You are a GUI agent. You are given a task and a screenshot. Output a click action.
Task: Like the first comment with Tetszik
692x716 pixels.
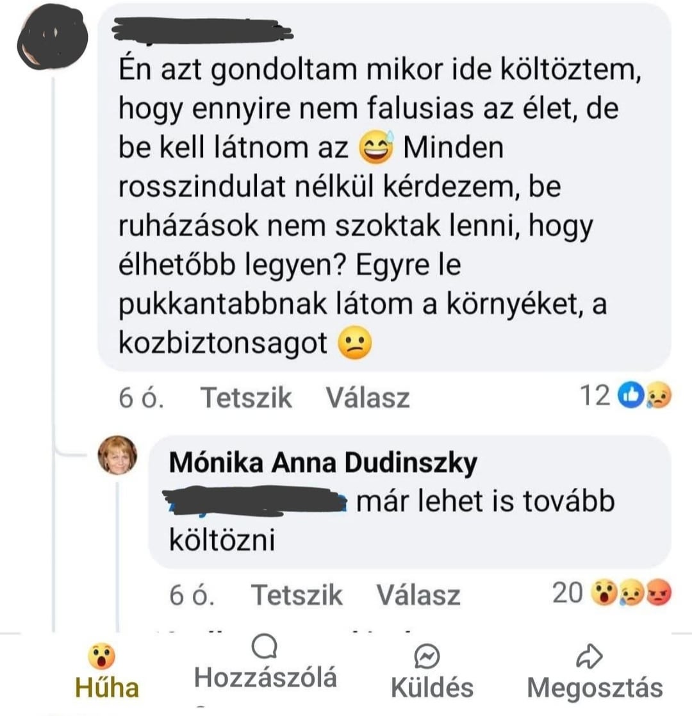point(246,397)
